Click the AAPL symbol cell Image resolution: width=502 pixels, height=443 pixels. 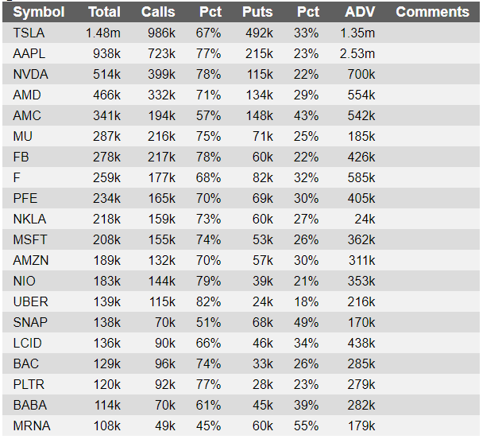pyautogui.click(x=29, y=53)
